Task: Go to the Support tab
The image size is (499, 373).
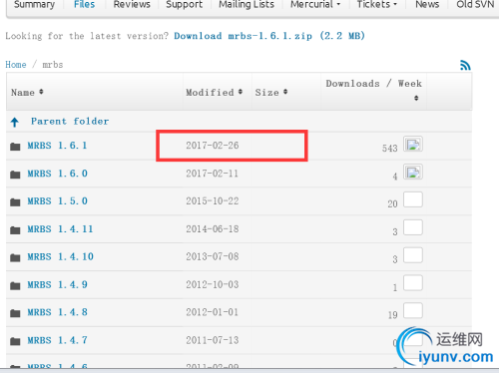Action: 184,4
